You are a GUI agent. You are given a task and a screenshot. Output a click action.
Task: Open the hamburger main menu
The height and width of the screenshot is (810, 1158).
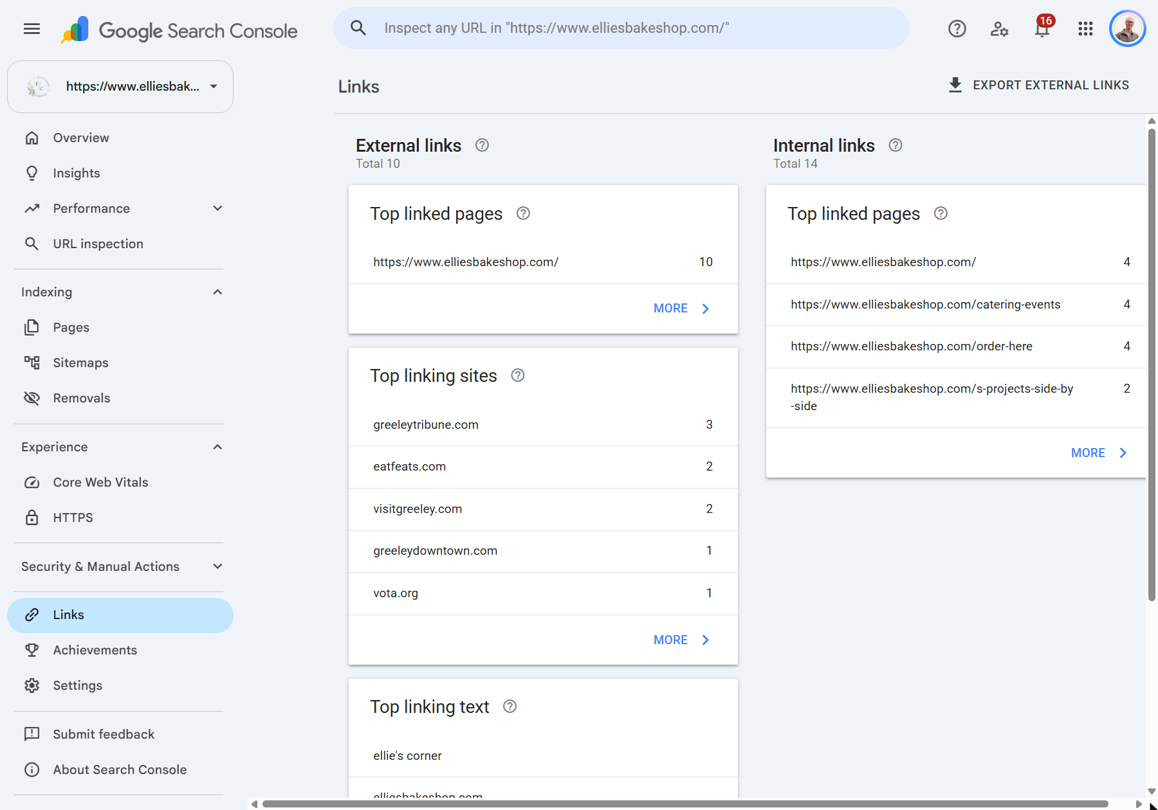coord(32,29)
